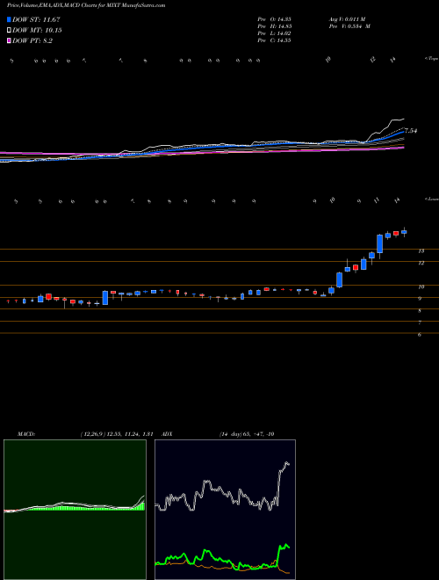Click the 'Pre H: 14.85' value
The width and height of the screenshot is (439, 580).
[x=274, y=26]
